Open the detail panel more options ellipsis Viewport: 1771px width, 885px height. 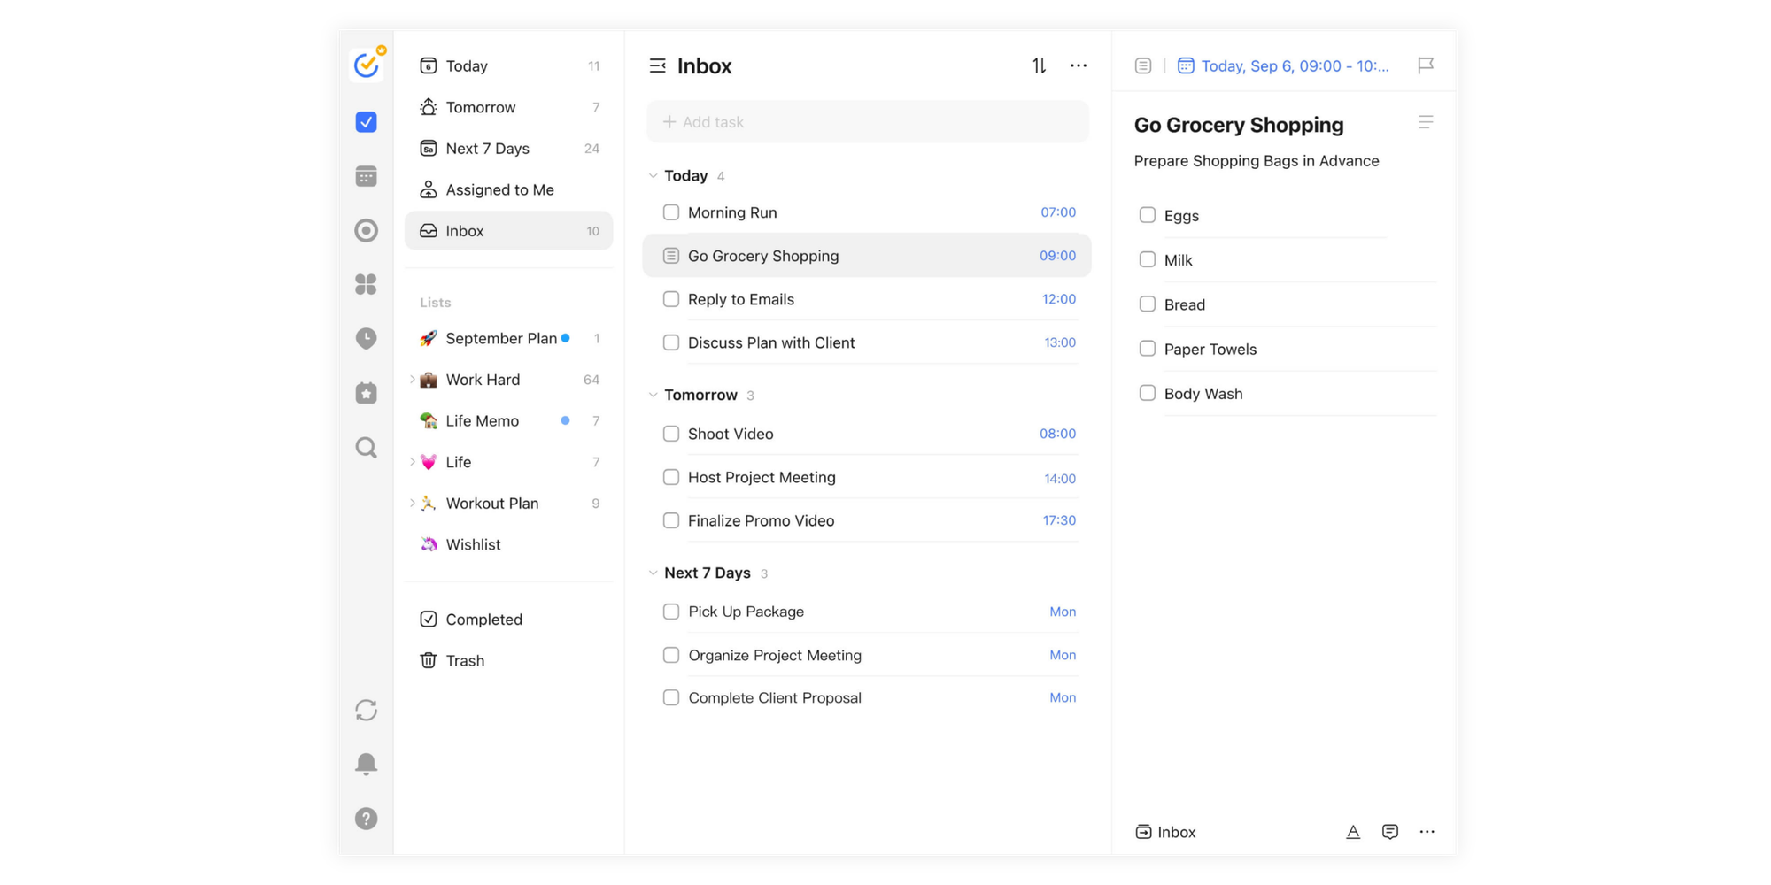(x=1427, y=832)
